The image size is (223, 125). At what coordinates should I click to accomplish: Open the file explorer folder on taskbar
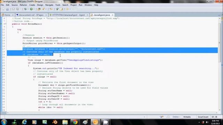pos(65,122)
